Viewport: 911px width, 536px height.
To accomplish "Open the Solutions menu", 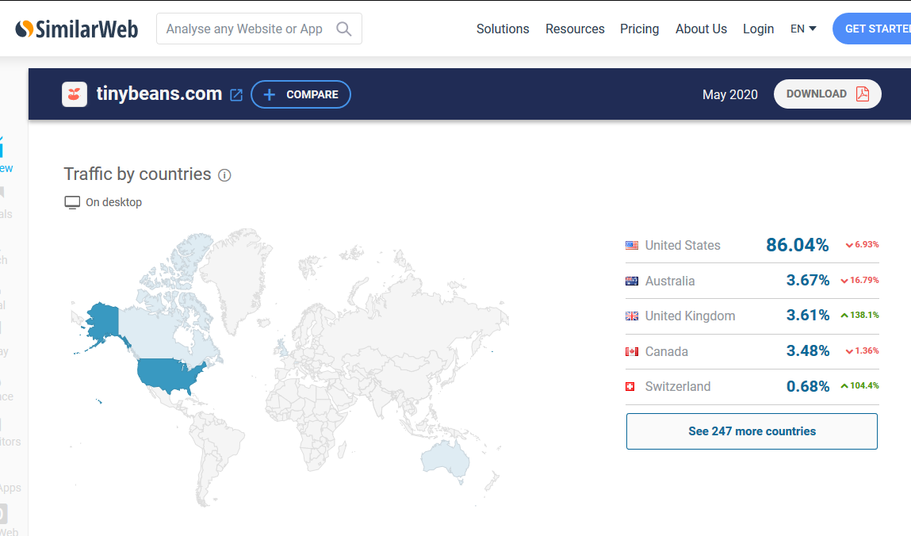I will tap(503, 29).
